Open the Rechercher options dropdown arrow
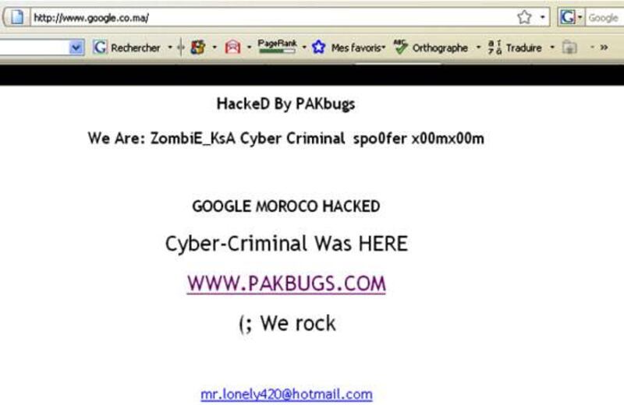624x405 pixels. point(170,48)
